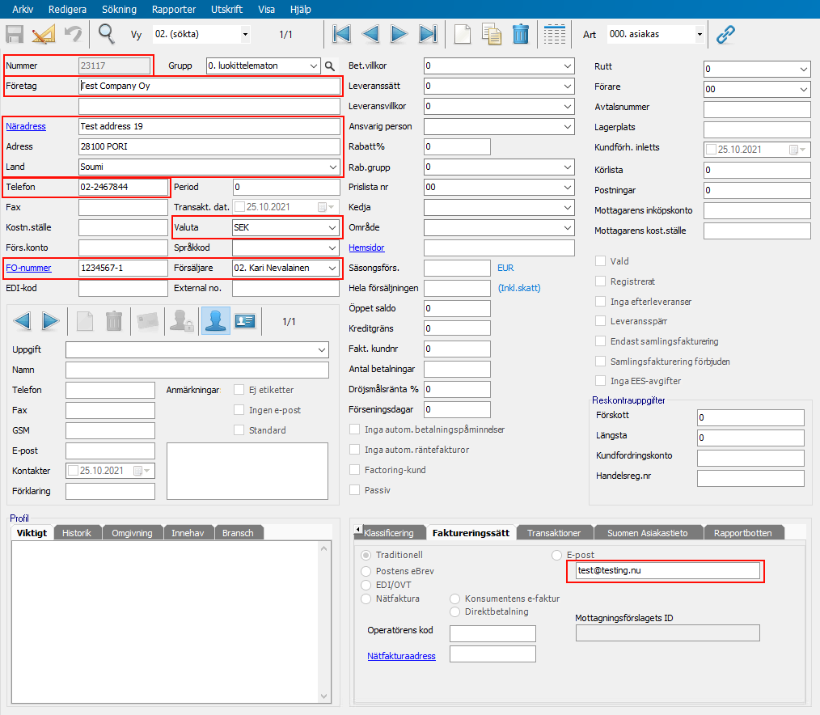This screenshot has width=820, height=715.
Task: Enable the Inga efterleveranser checkbox
Action: pyautogui.click(x=601, y=302)
